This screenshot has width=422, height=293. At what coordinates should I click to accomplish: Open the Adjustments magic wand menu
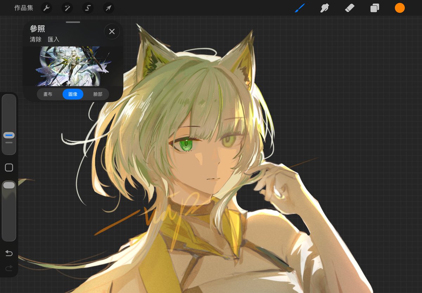click(67, 8)
